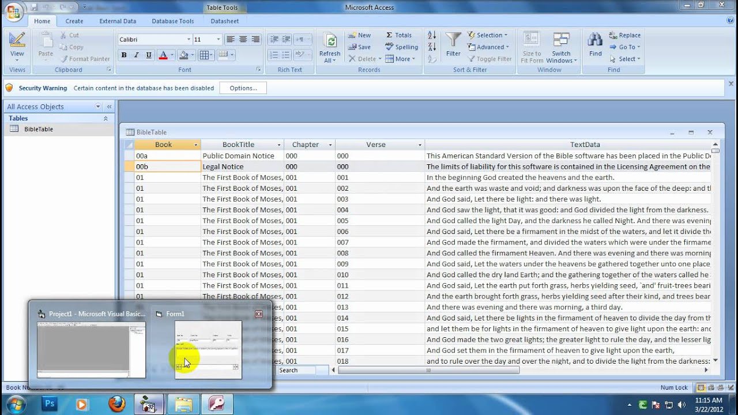738x415 pixels.
Task: Switch to the External Data tab
Action: tap(118, 21)
